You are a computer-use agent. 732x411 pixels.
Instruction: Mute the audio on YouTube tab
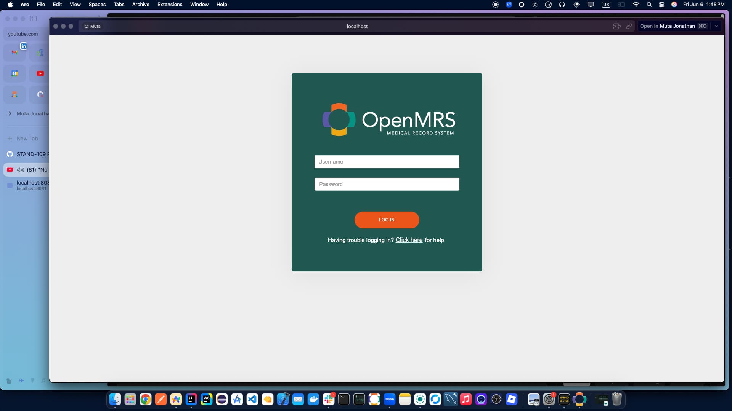pos(21,170)
